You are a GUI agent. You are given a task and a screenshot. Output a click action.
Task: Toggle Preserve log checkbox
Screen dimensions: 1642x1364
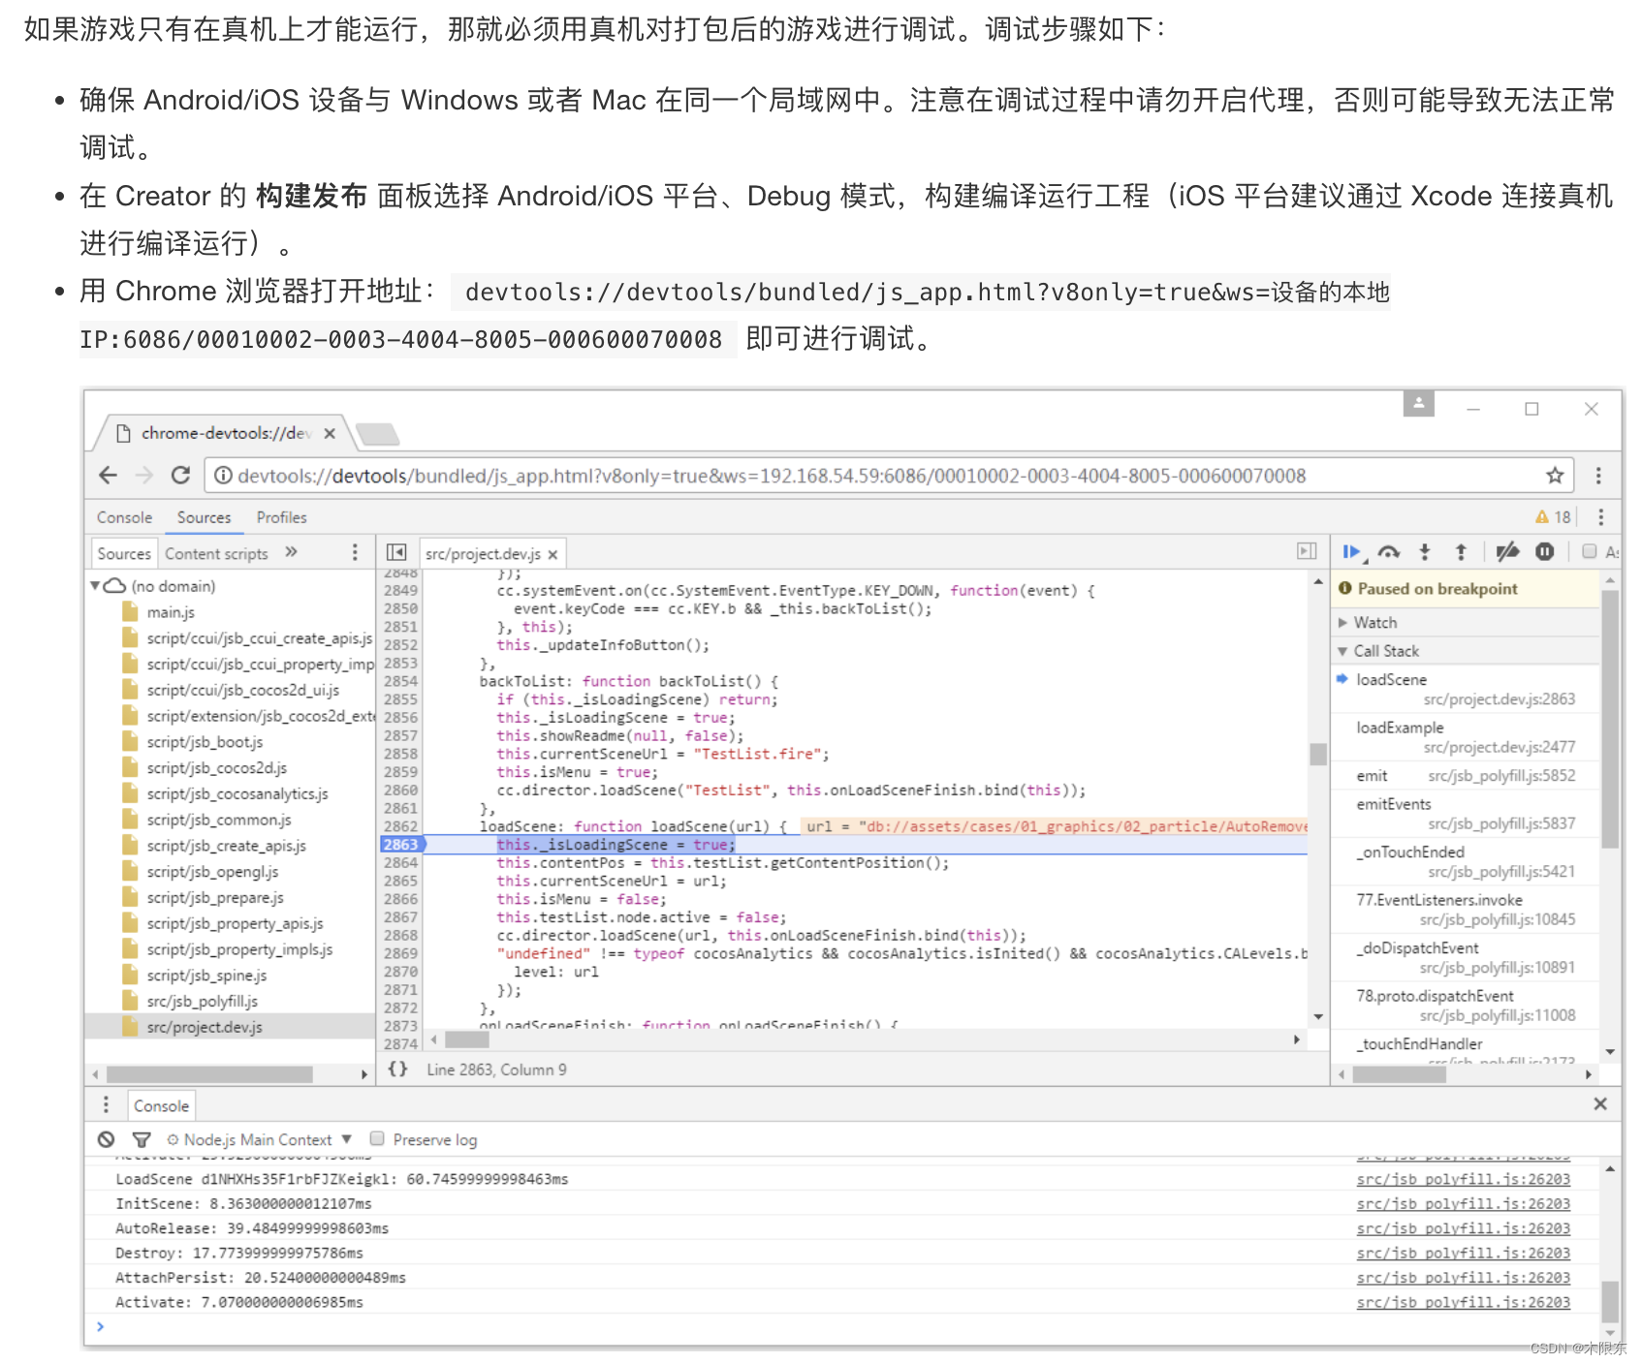point(377,1139)
